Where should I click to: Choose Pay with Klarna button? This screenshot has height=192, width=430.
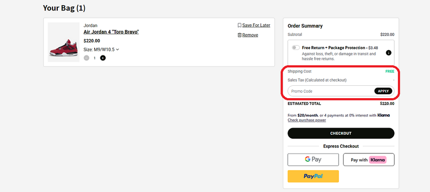[368, 160]
